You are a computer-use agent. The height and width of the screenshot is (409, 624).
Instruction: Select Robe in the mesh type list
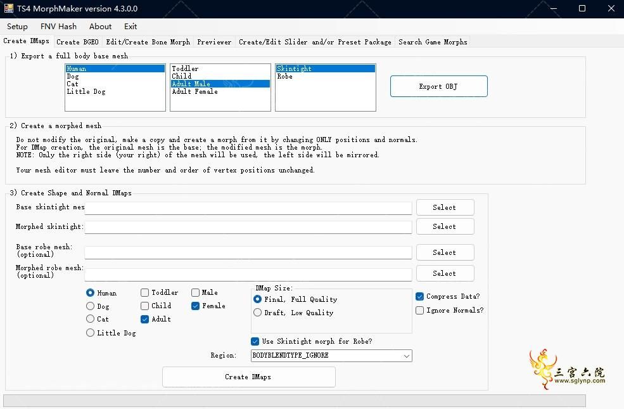[x=325, y=76]
